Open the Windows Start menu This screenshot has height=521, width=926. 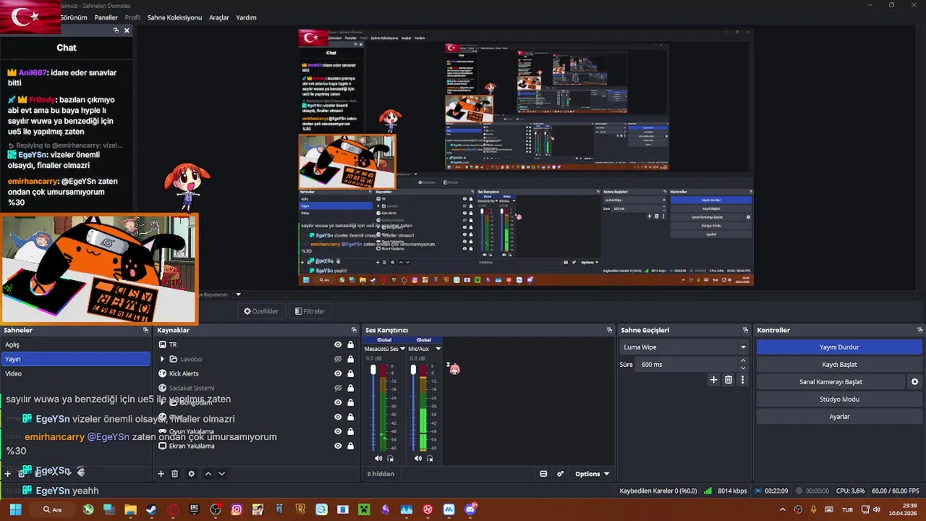coord(15,509)
